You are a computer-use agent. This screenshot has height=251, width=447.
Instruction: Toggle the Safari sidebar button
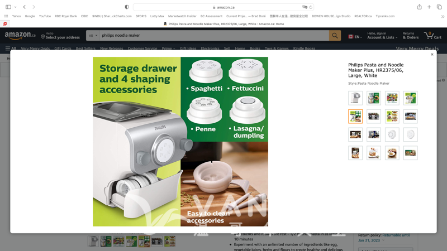8,7
